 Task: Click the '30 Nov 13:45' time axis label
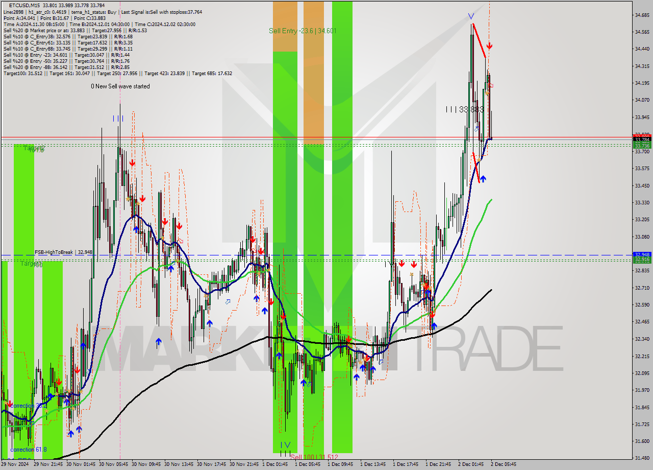180,464
